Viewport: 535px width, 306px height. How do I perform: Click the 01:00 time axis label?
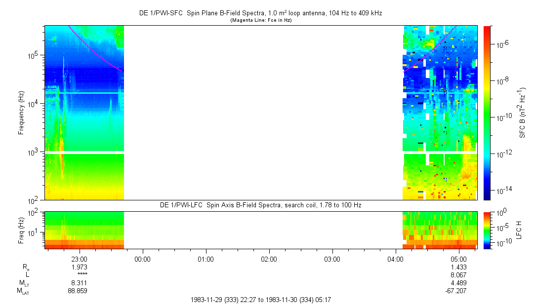tap(206, 259)
